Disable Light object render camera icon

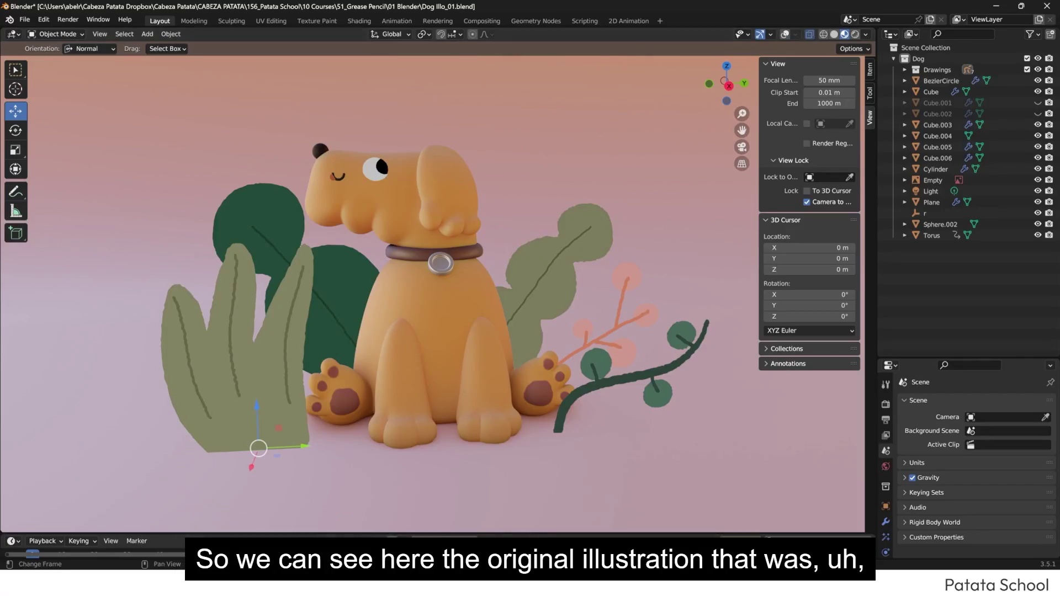pos(1049,191)
